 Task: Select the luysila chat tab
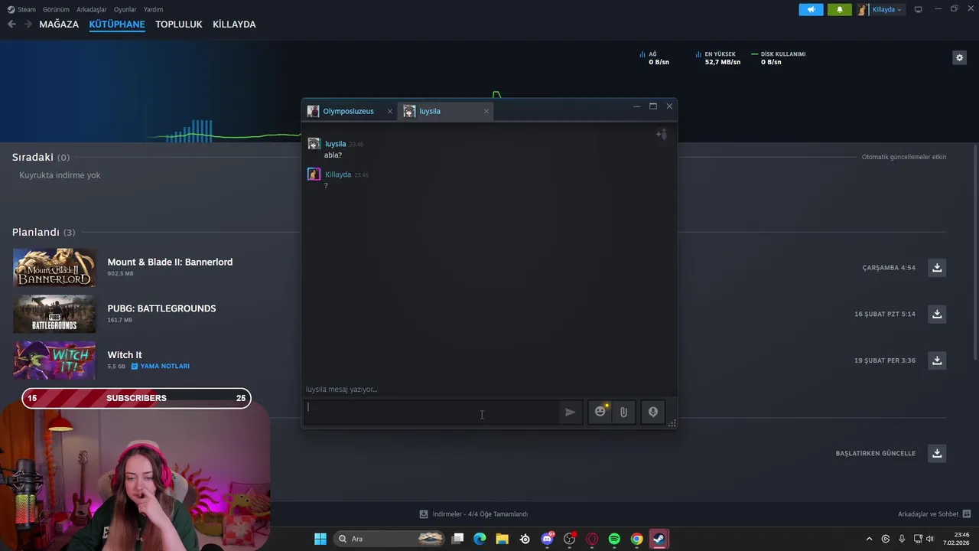[444, 111]
